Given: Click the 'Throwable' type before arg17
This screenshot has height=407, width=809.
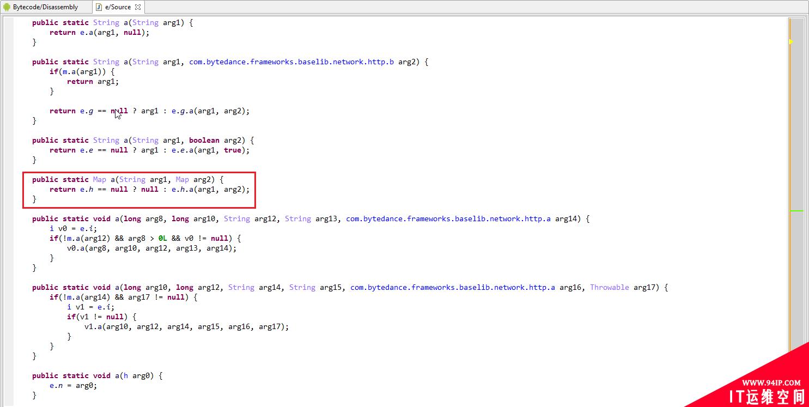Looking at the screenshot, I should point(610,287).
